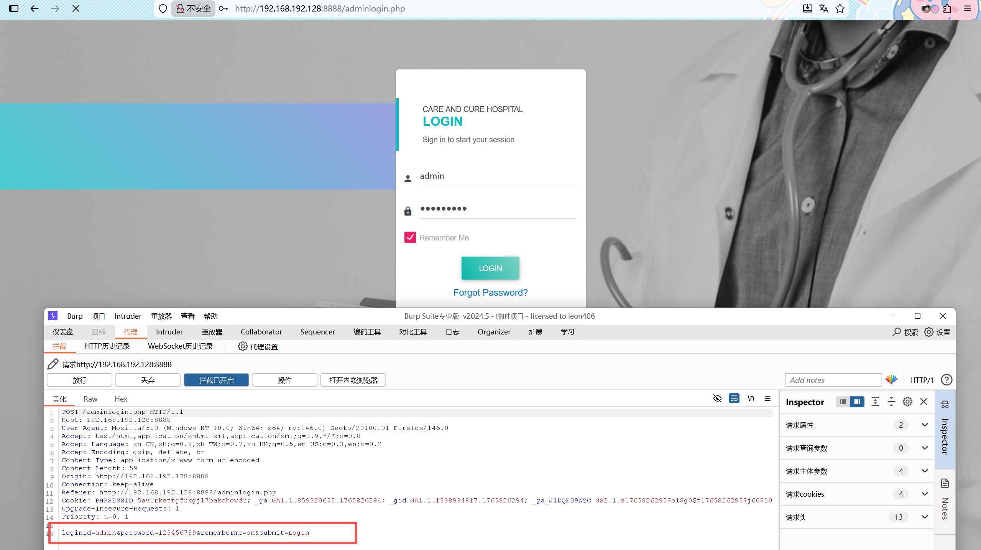Click the help question mark icon
981x550 pixels.
tap(946, 380)
